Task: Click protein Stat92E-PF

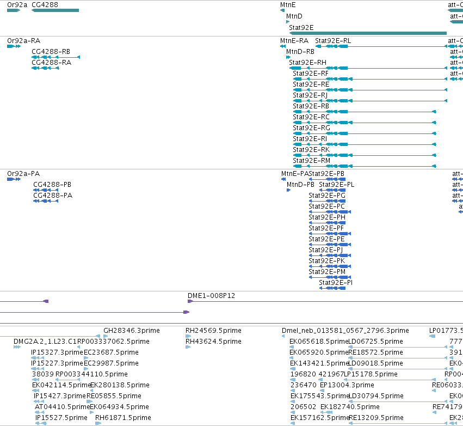Action: [x=326, y=228]
